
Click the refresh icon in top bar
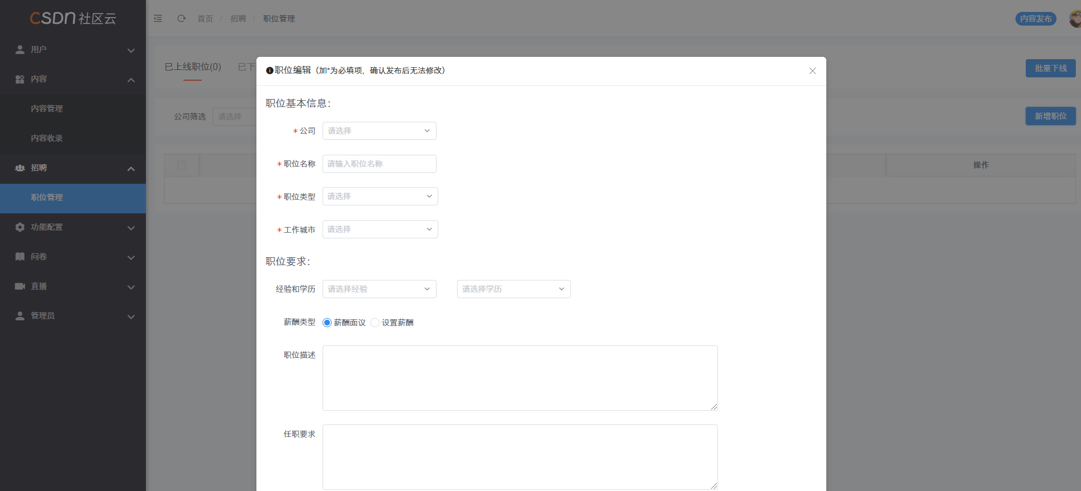point(181,18)
